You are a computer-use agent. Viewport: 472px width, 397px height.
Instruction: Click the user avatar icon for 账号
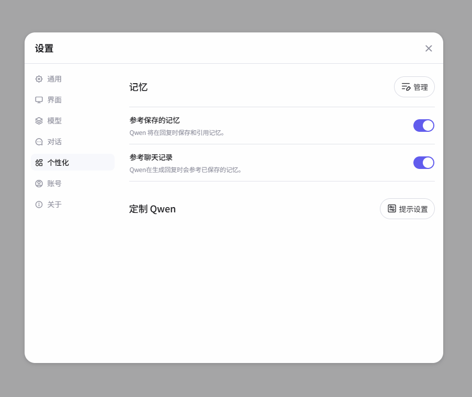[x=39, y=184]
